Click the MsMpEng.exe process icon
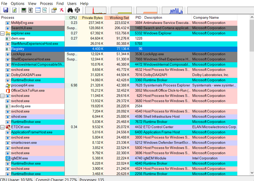Image resolution: width=254 pixels, height=181 pixels. pos(8,23)
